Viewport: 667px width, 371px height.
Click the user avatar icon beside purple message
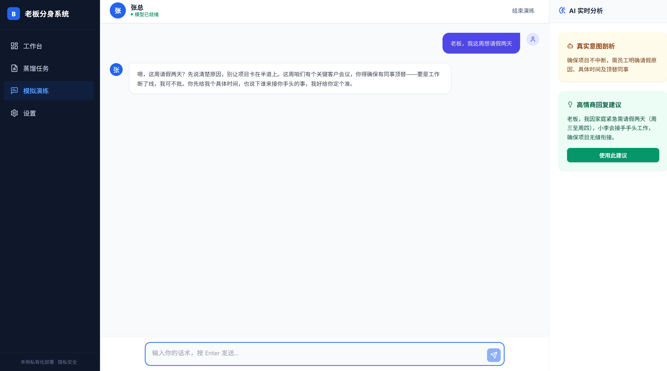533,39
